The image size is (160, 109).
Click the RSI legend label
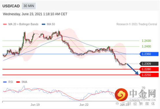pos(11,82)
